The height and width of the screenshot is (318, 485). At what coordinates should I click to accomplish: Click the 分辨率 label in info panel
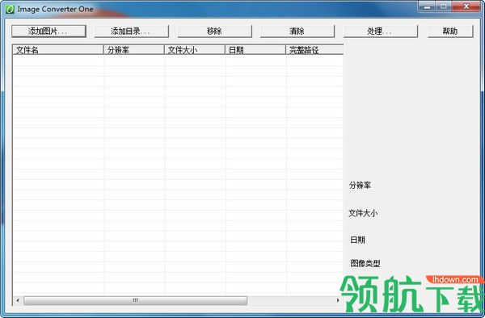(360, 186)
